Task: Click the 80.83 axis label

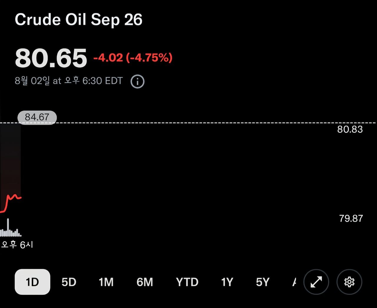Action: (350, 129)
